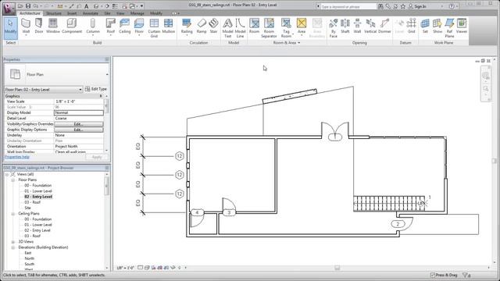Open the 03 - Roof floor plan
500x281 pixels.
pyautogui.click(x=32, y=202)
